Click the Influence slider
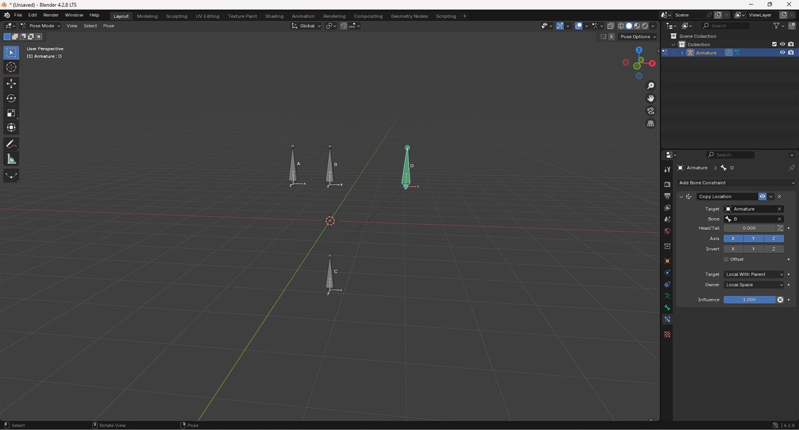799x430 pixels. click(x=749, y=300)
